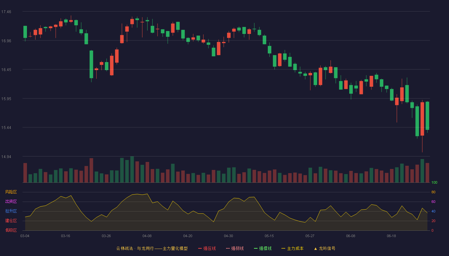The image size is (449, 256).
Task: Click the green 100 indicator axis value
Action: click(x=434, y=183)
